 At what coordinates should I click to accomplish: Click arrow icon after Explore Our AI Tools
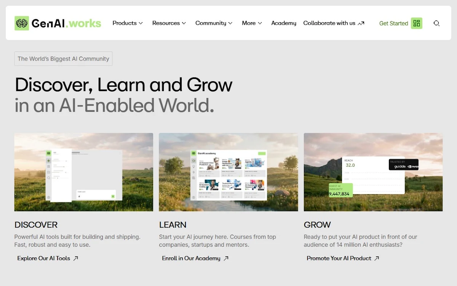click(76, 258)
